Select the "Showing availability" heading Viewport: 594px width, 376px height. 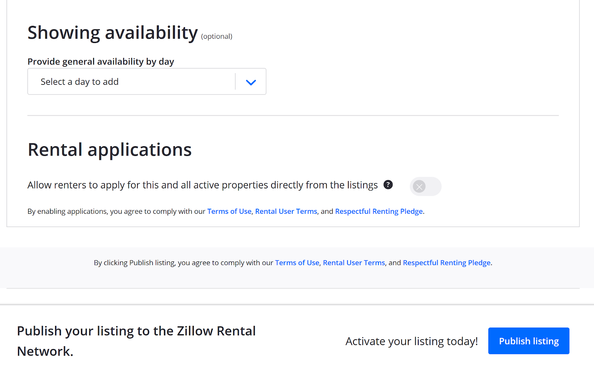113,32
